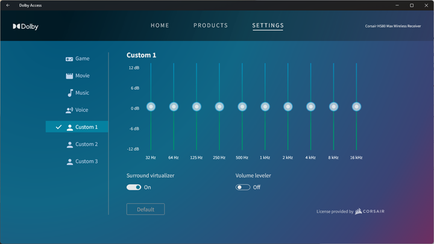Click the Game controller icon

click(x=69, y=59)
